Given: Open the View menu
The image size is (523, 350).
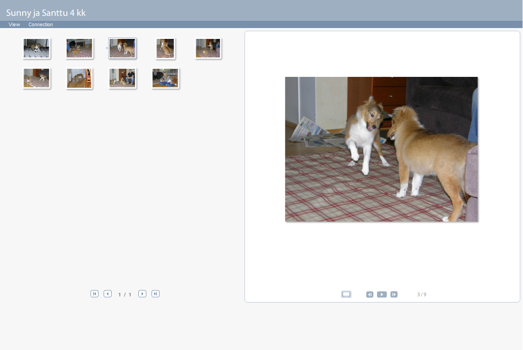Looking at the screenshot, I should click(x=14, y=24).
